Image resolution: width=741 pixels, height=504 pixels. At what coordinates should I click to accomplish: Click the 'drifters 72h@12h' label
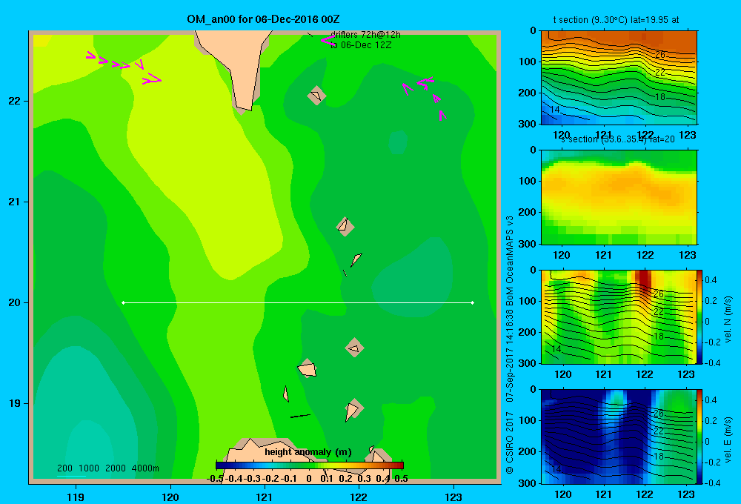[365, 35]
